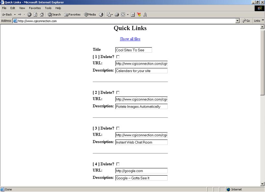Open the Search pane

tap(54, 15)
